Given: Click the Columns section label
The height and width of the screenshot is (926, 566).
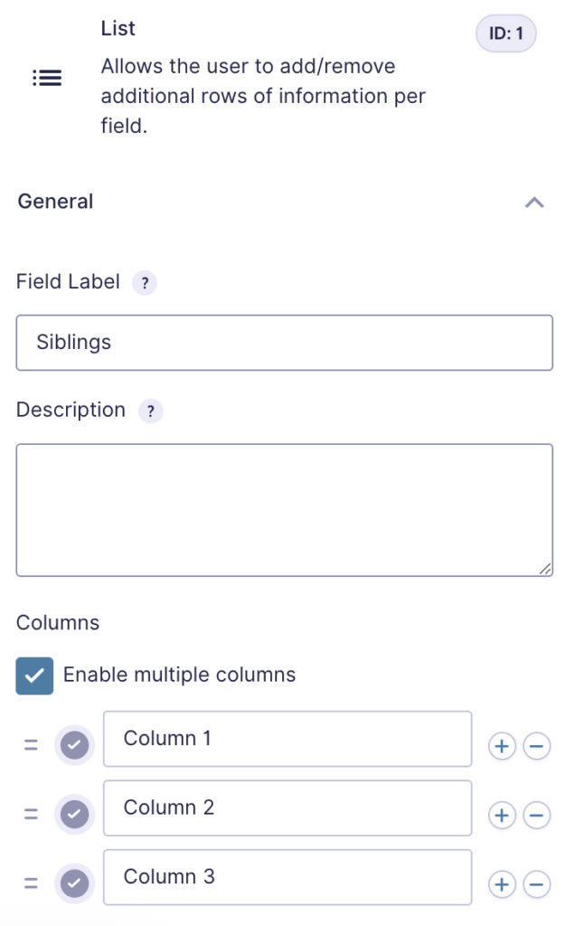Looking at the screenshot, I should pos(57,623).
